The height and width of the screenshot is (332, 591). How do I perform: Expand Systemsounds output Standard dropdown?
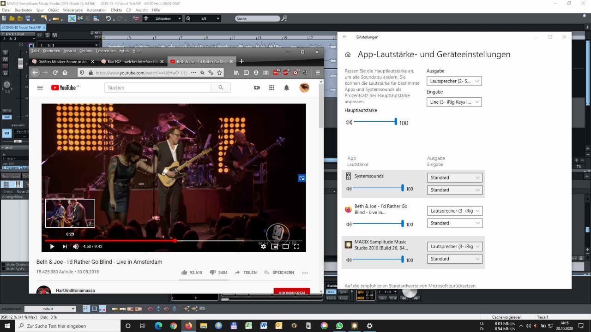(x=455, y=178)
